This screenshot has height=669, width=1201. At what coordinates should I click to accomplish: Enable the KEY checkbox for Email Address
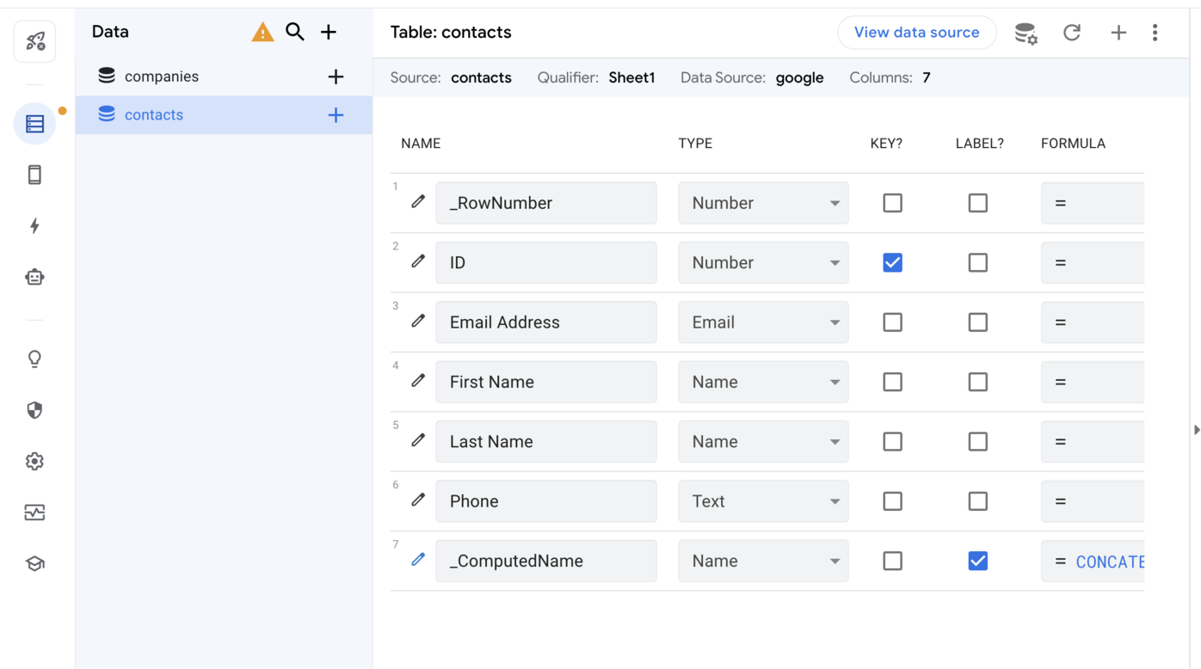(892, 322)
